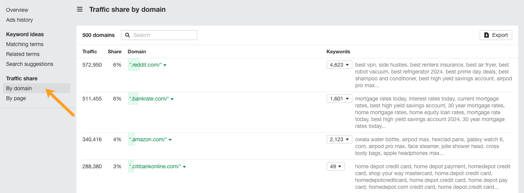This screenshot has height=193, width=524.
Task: Go to Matching terms
Action: coord(25,44)
